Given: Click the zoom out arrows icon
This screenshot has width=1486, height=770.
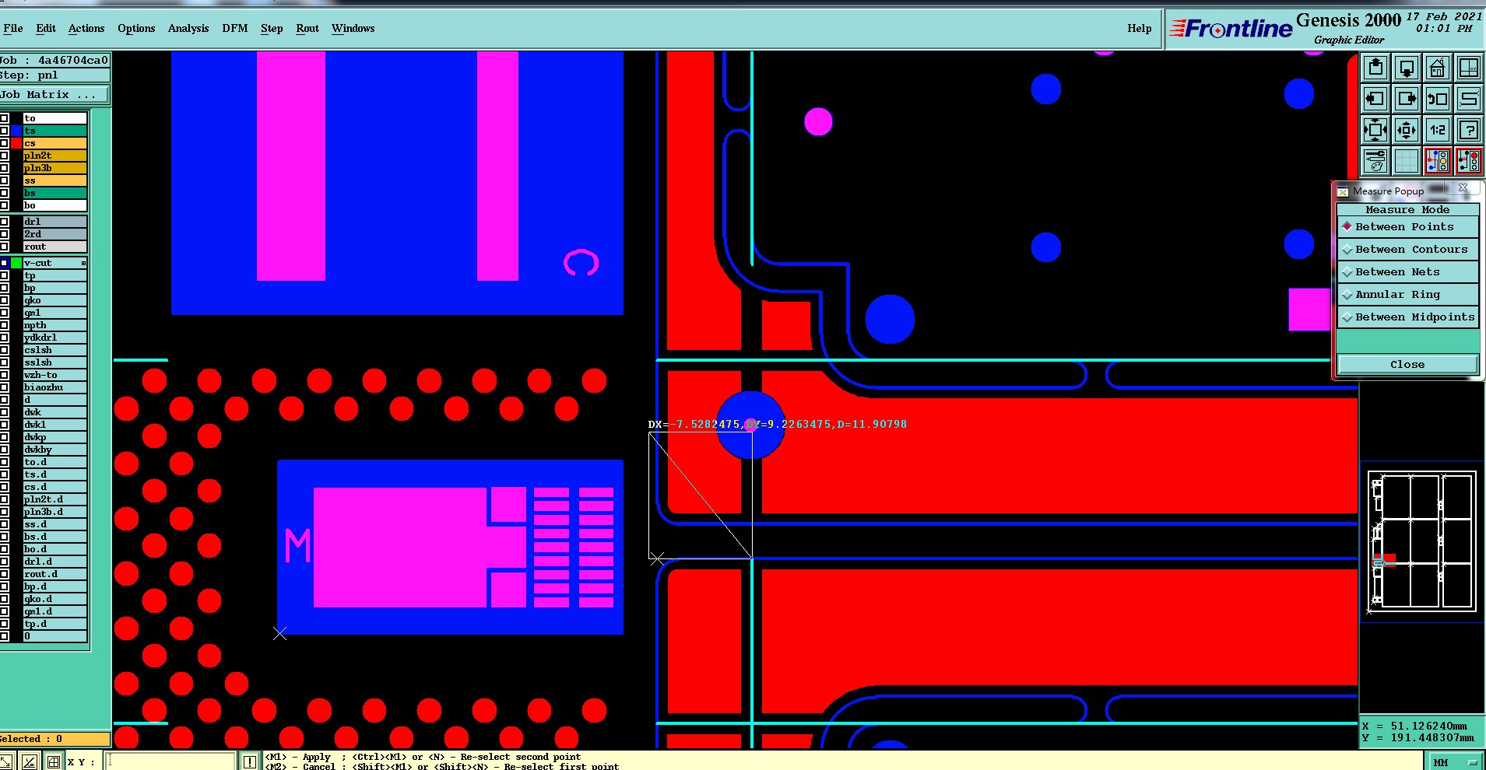Looking at the screenshot, I should (1407, 130).
